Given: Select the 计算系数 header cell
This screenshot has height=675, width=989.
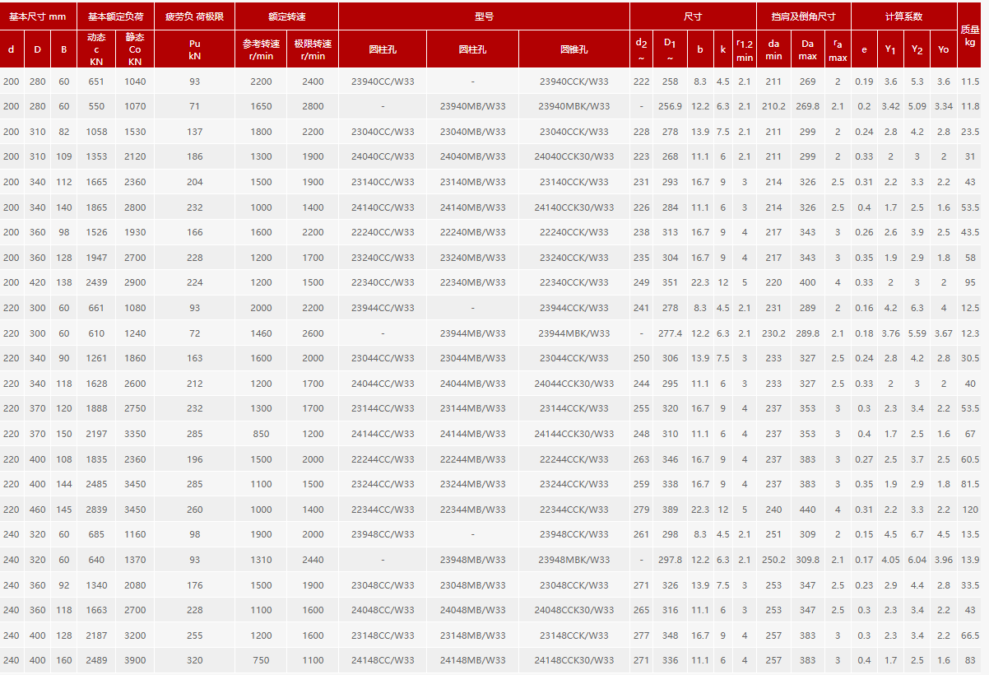Looking at the screenshot, I should [903, 16].
